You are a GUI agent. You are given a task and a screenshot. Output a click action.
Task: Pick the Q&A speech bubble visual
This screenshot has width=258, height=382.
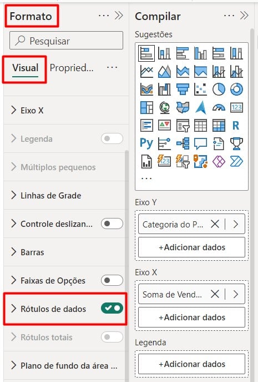click(x=200, y=143)
